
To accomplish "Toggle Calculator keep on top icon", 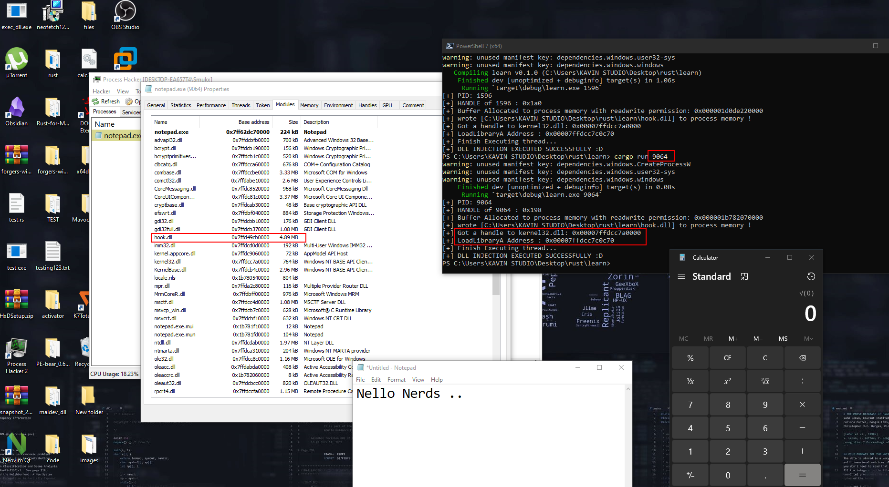I will (744, 276).
